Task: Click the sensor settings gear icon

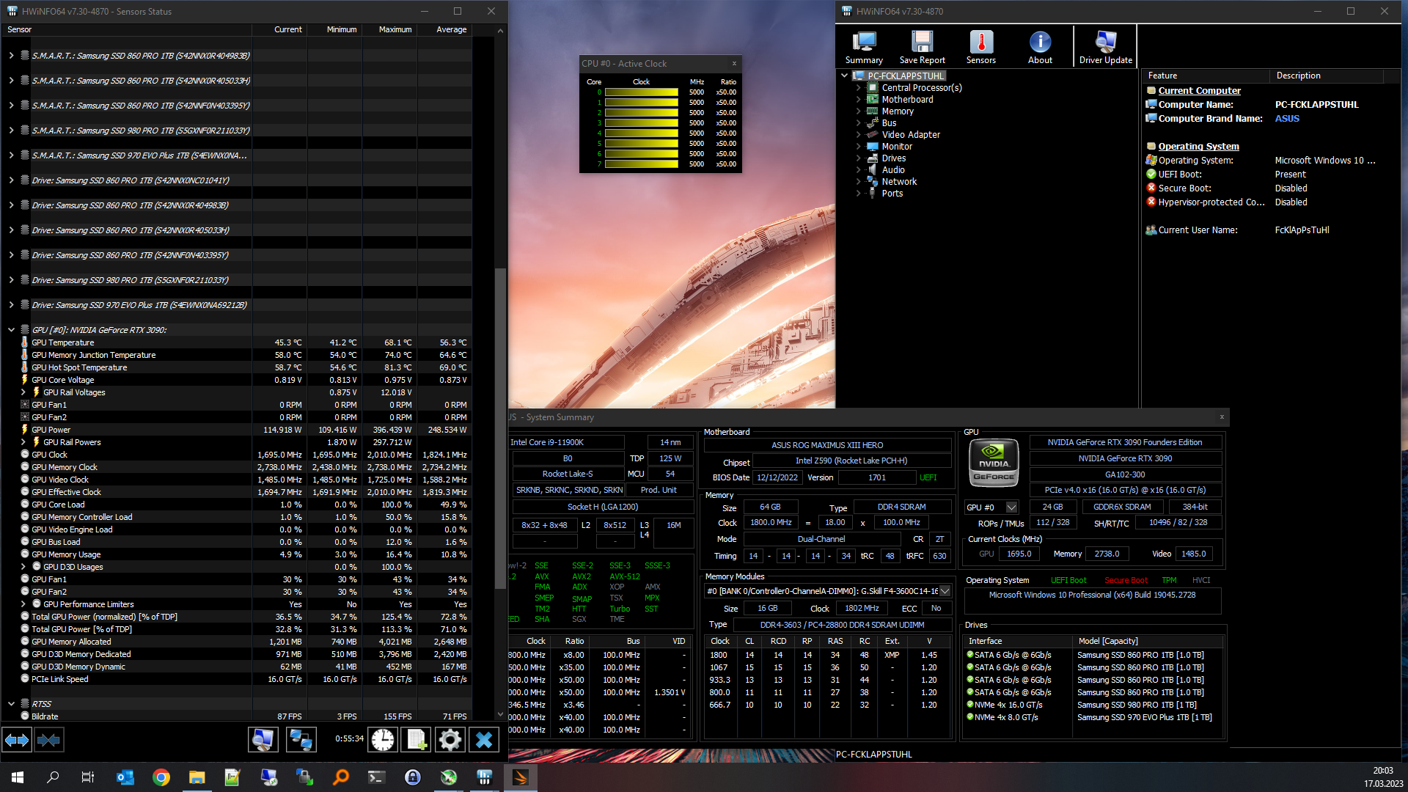Action: (x=450, y=740)
